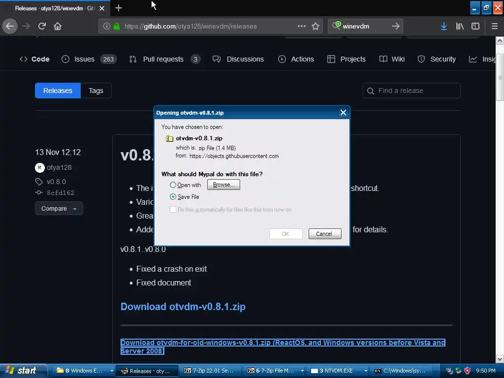Switch to the Tags view
Screen dimensions: 504x378
[96, 91]
